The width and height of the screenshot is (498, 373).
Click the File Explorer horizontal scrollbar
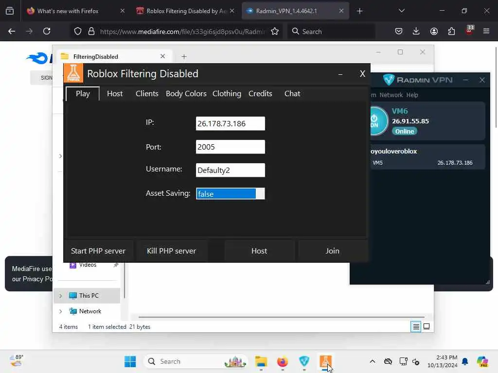point(282,317)
